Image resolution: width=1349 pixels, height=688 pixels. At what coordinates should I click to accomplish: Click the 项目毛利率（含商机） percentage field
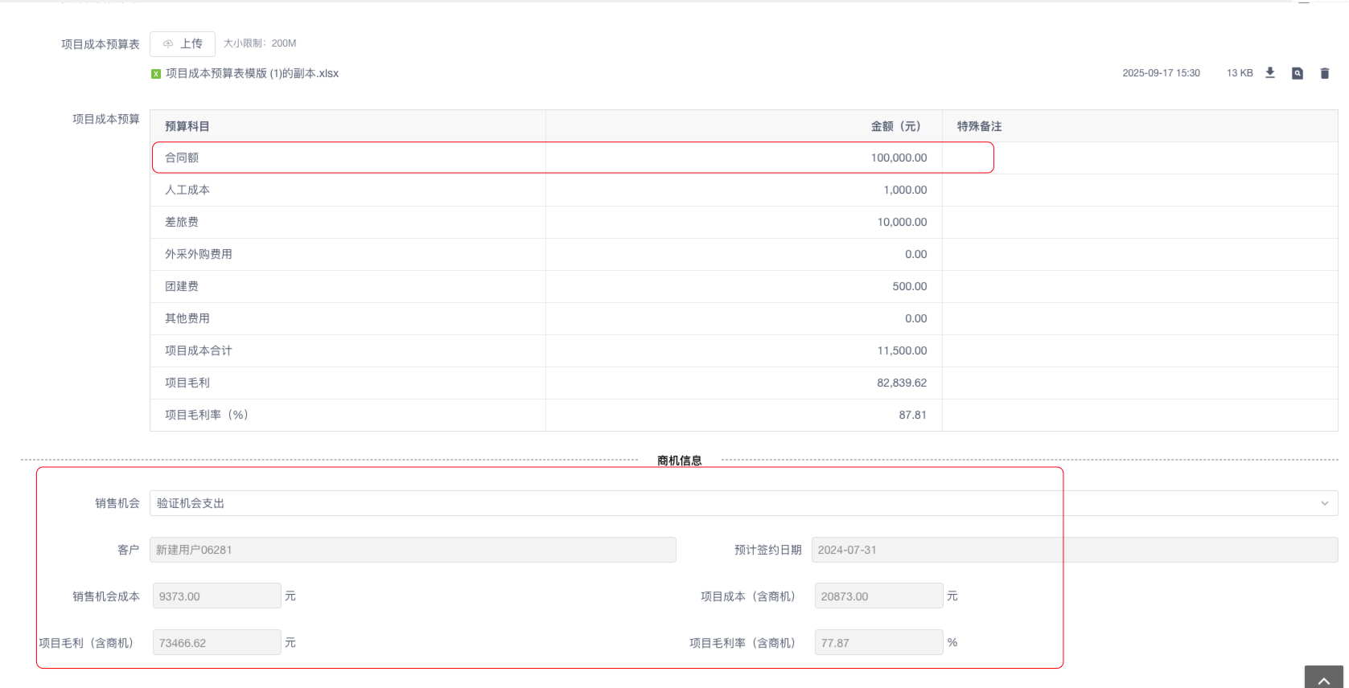pos(878,643)
